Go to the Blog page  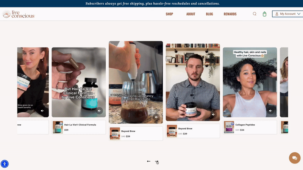pos(209,14)
